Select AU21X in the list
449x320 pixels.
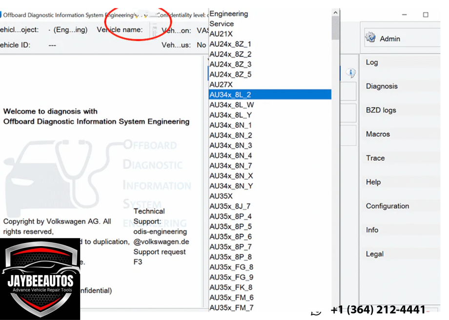pyautogui.click(x=270, y=34)
